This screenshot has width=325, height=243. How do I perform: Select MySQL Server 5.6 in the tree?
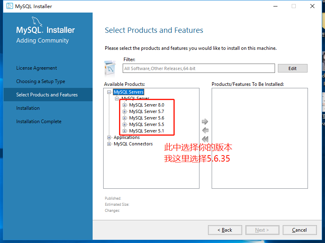click(x=147, y=118)
